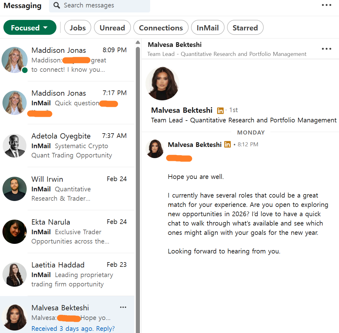
Task: Click Maddison Jonas's online status indicator
Action: click(x=25, y=71)
